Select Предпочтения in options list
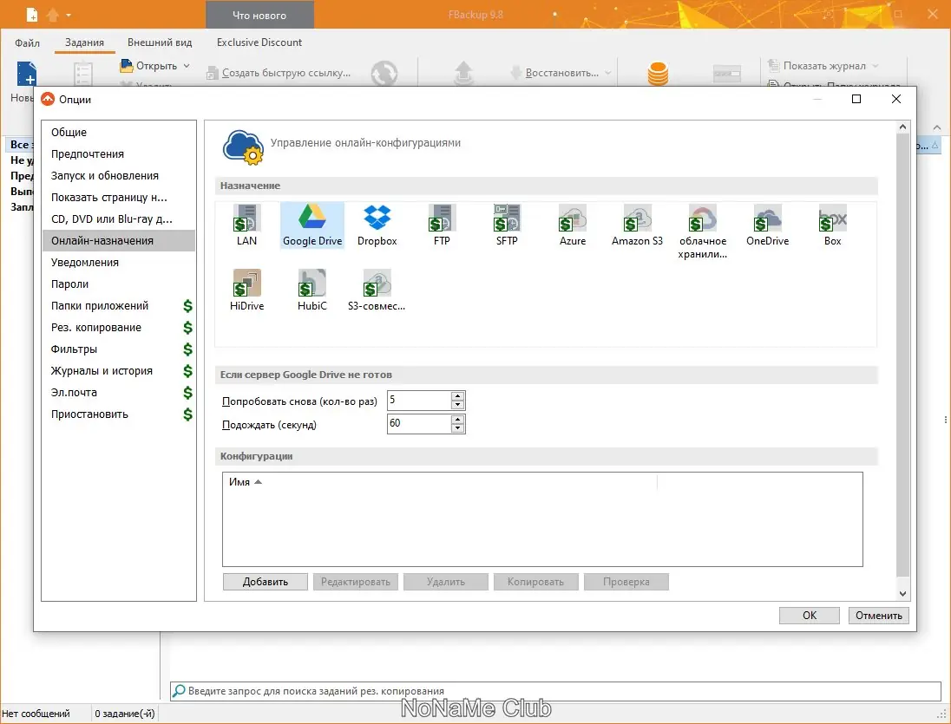 click(x=119, y=153)
